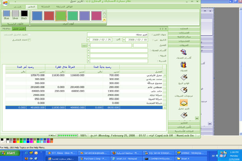Switch to the appearance ribbon tab (المظهر)
Screen dimensions: 242x161
[31, 7]
